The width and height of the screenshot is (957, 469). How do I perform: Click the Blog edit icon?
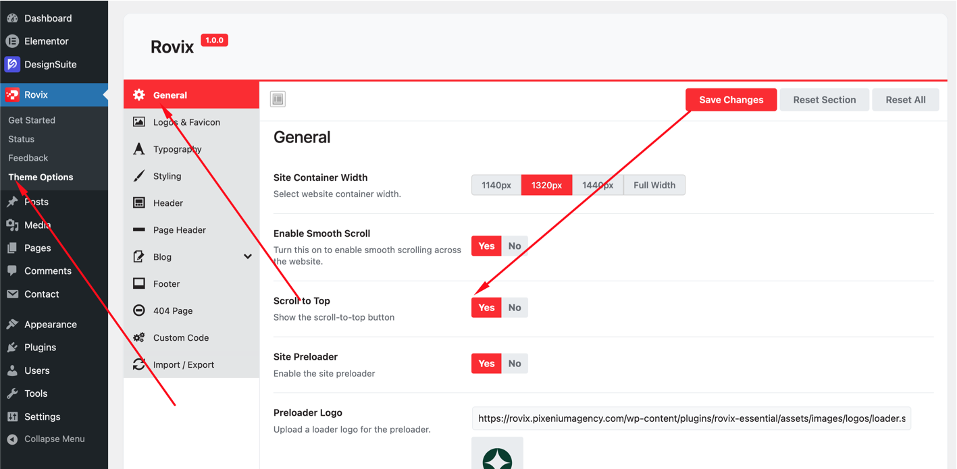(139, 256)
